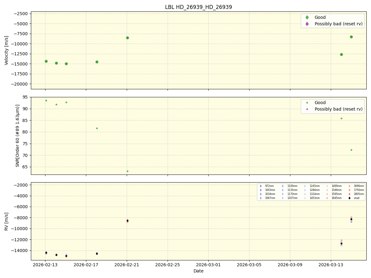Select the Velocity point on 2026-02-18
Image resolution: width=371 pixels, height=278 pixels.
97,62
